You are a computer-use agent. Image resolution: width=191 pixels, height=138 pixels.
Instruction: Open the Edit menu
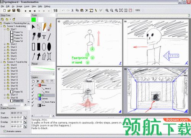pos(8,6)
